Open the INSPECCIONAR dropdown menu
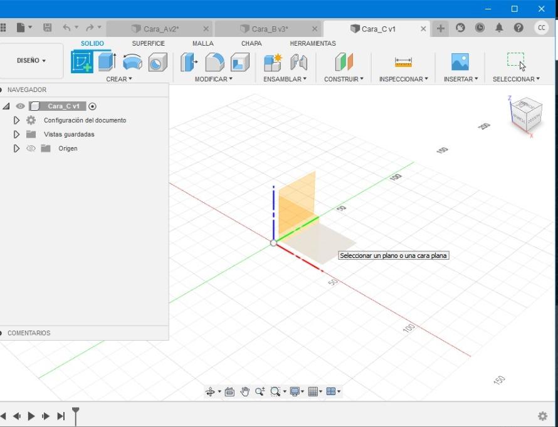 click(x=404, y=80)
